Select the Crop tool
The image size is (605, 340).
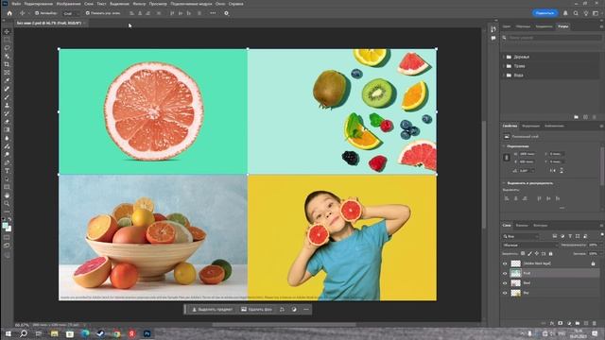pos(7,64)
